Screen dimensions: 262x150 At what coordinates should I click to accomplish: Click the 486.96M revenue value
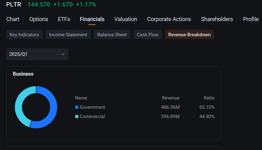[170, 107]
